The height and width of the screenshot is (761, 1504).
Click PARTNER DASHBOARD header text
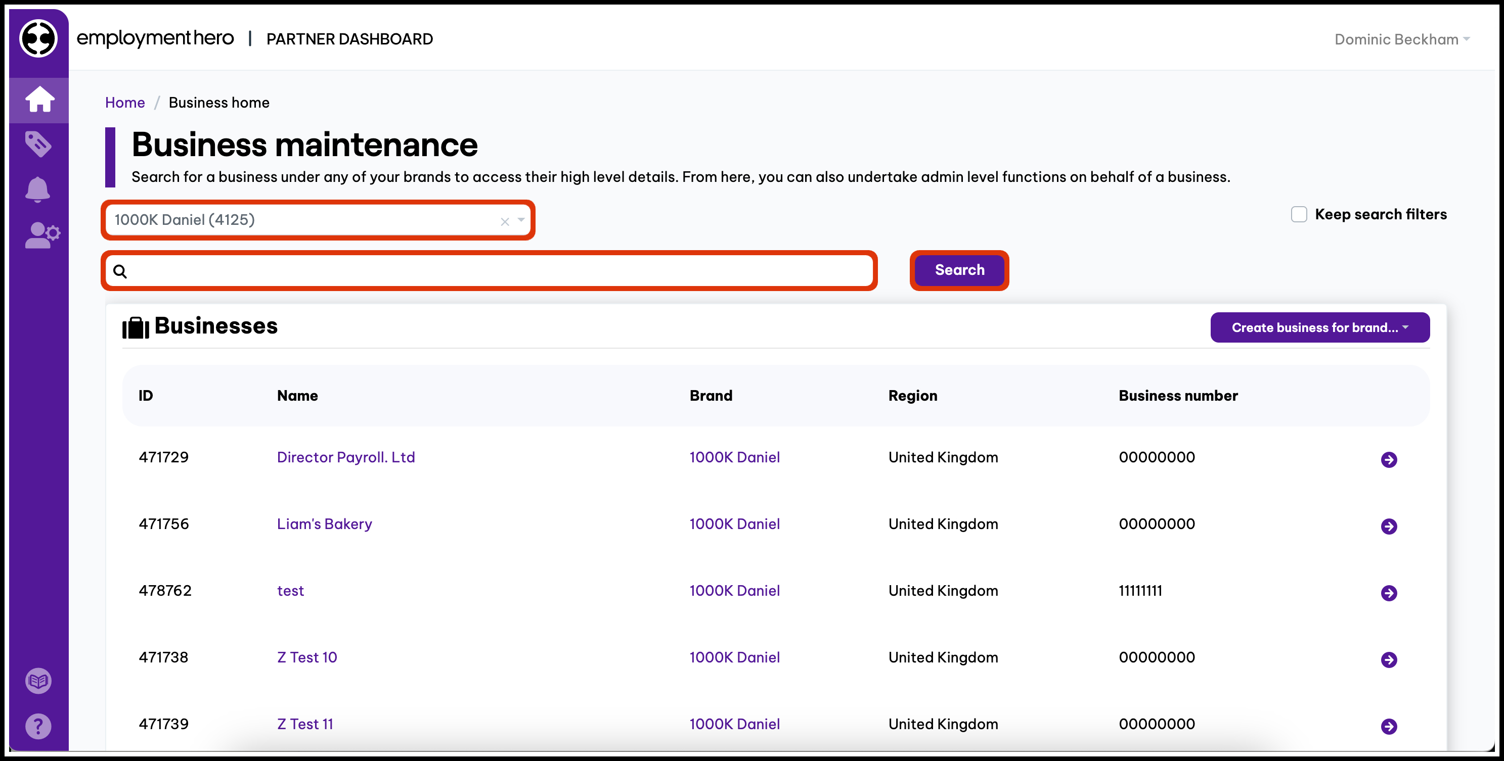point(350,39)
